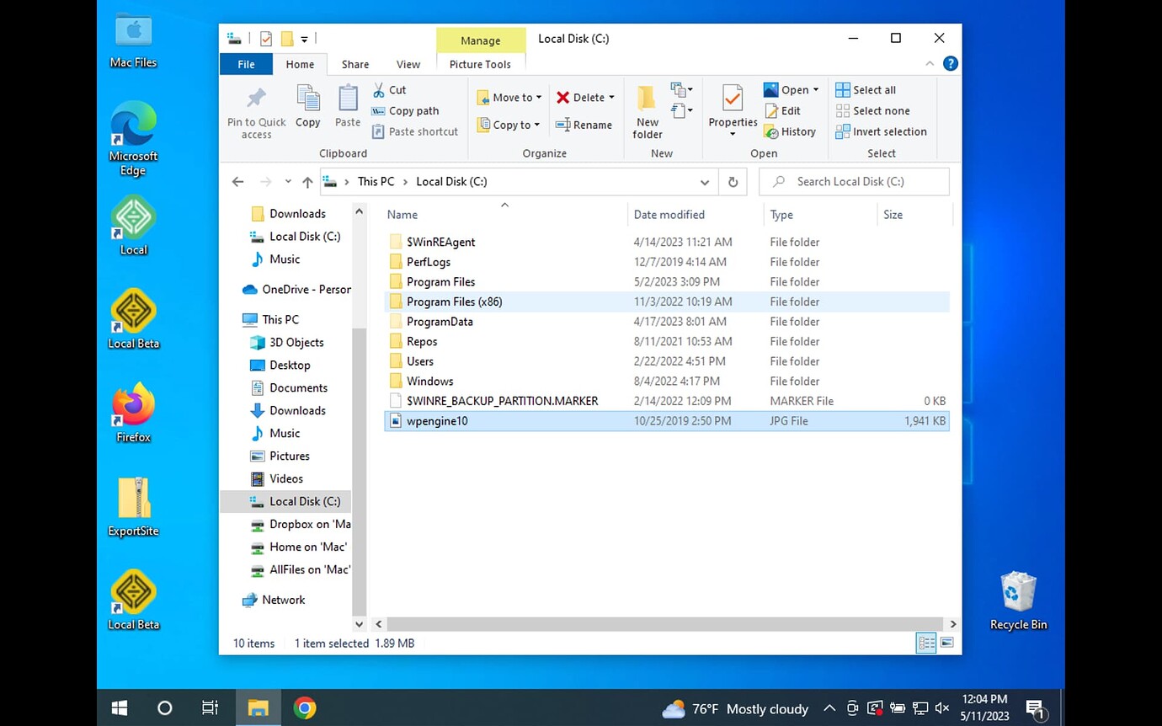Launch Chrome from the taskbar
Viewport: 1162px width, 726px height.
(x=304, y=707)
